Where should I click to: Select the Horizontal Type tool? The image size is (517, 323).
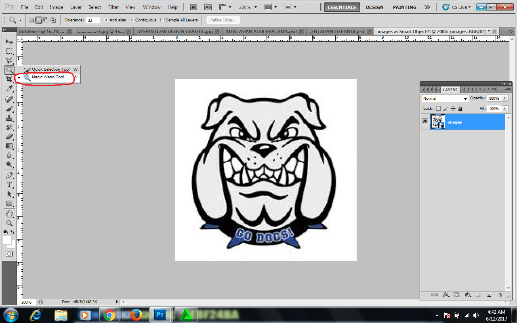(x=9, y=185)
